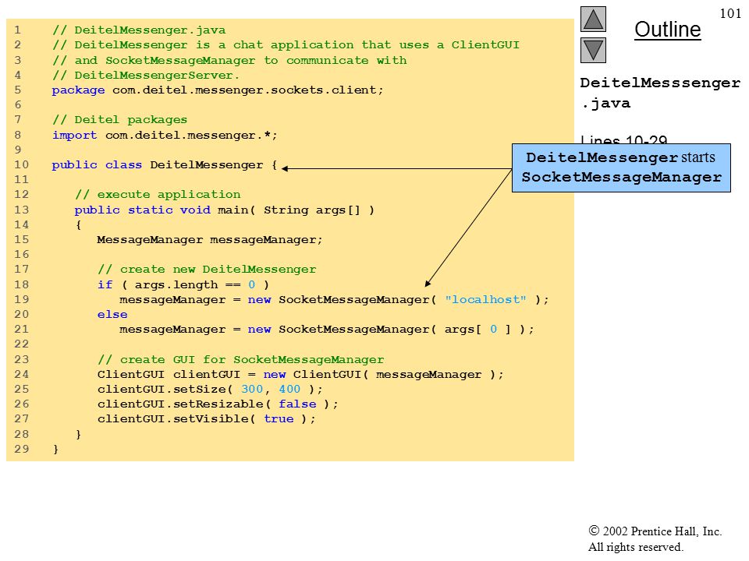749x561 pixels.
Task: Click the copyright '2002 Prentice Hall, Inc.' text
Action: pyautogui.click(x=655, y=531)
